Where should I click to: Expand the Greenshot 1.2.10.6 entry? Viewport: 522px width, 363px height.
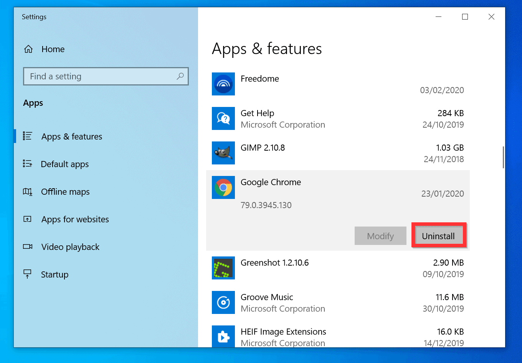pos(338,268)
